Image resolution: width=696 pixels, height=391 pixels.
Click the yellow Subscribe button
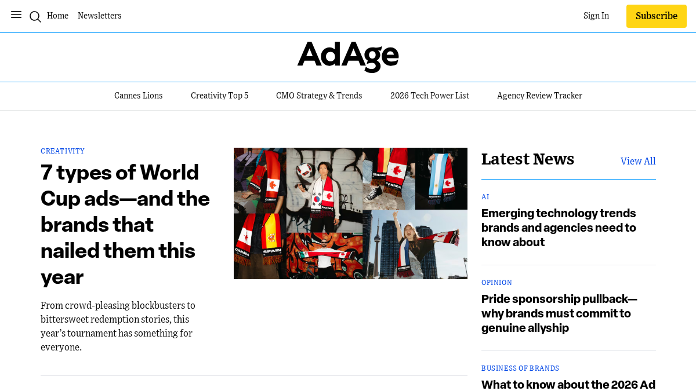(657, 16)
